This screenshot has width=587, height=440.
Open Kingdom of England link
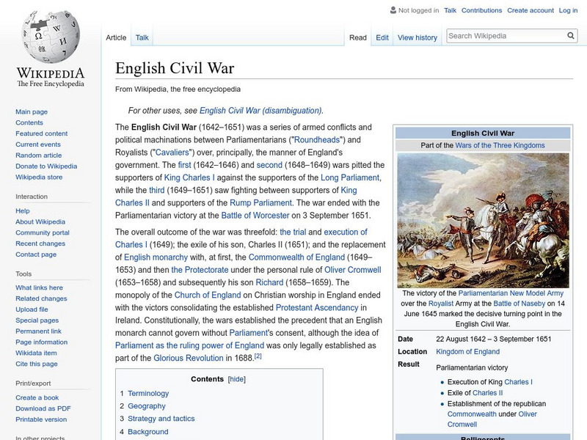[467, 352]
